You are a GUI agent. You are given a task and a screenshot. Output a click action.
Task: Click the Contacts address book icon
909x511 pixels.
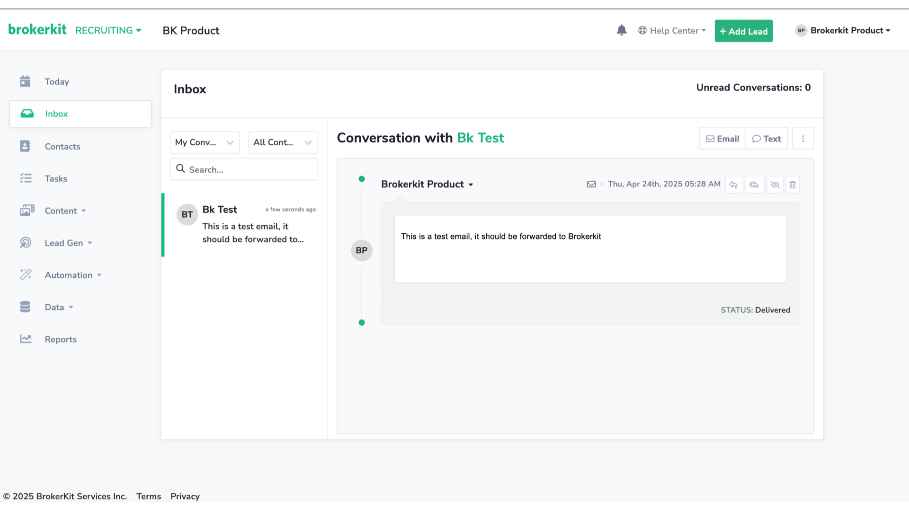pyautogui.click(x=25, y=146)
